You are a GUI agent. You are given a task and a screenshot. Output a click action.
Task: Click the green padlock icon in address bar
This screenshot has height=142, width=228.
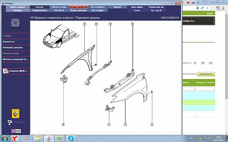(198, 8)
